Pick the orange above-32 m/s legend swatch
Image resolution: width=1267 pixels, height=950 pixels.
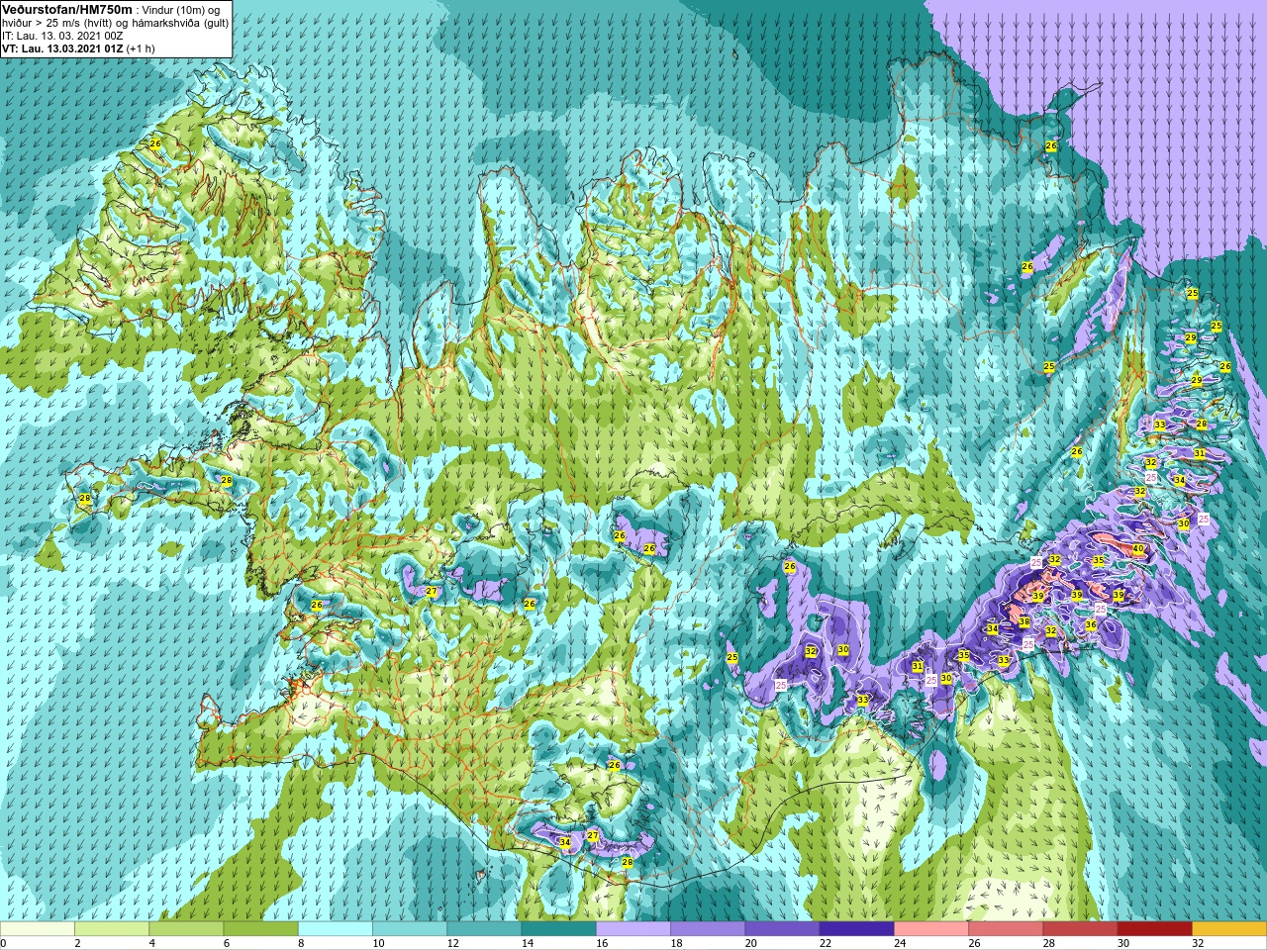coord(1229,929)
